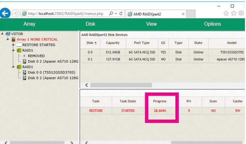This screenshot has width=246, height=144.
Task: Select the VSTOR computer icon in tree
Action: (8, 34)
